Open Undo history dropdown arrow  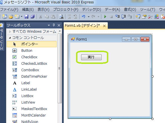click(x=89, y=17)
